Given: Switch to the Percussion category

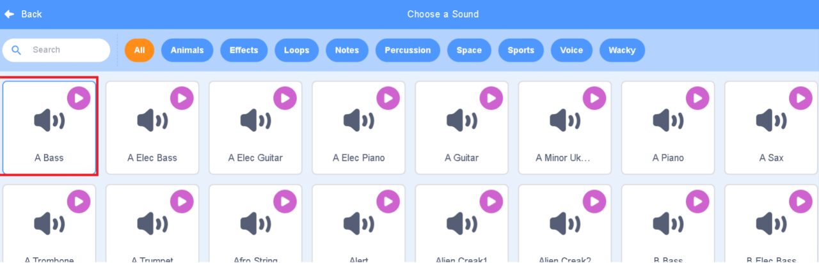Looking at the screenshot, I should (408, 50).
